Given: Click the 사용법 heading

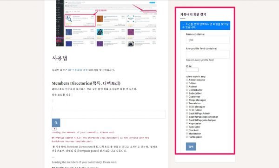Looking at the screenshot, I should pyautogui.click(x=60, y=58).
